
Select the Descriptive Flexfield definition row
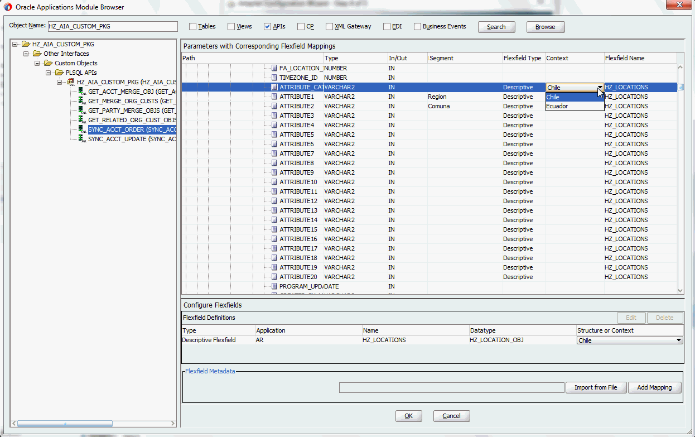[432, 340]
